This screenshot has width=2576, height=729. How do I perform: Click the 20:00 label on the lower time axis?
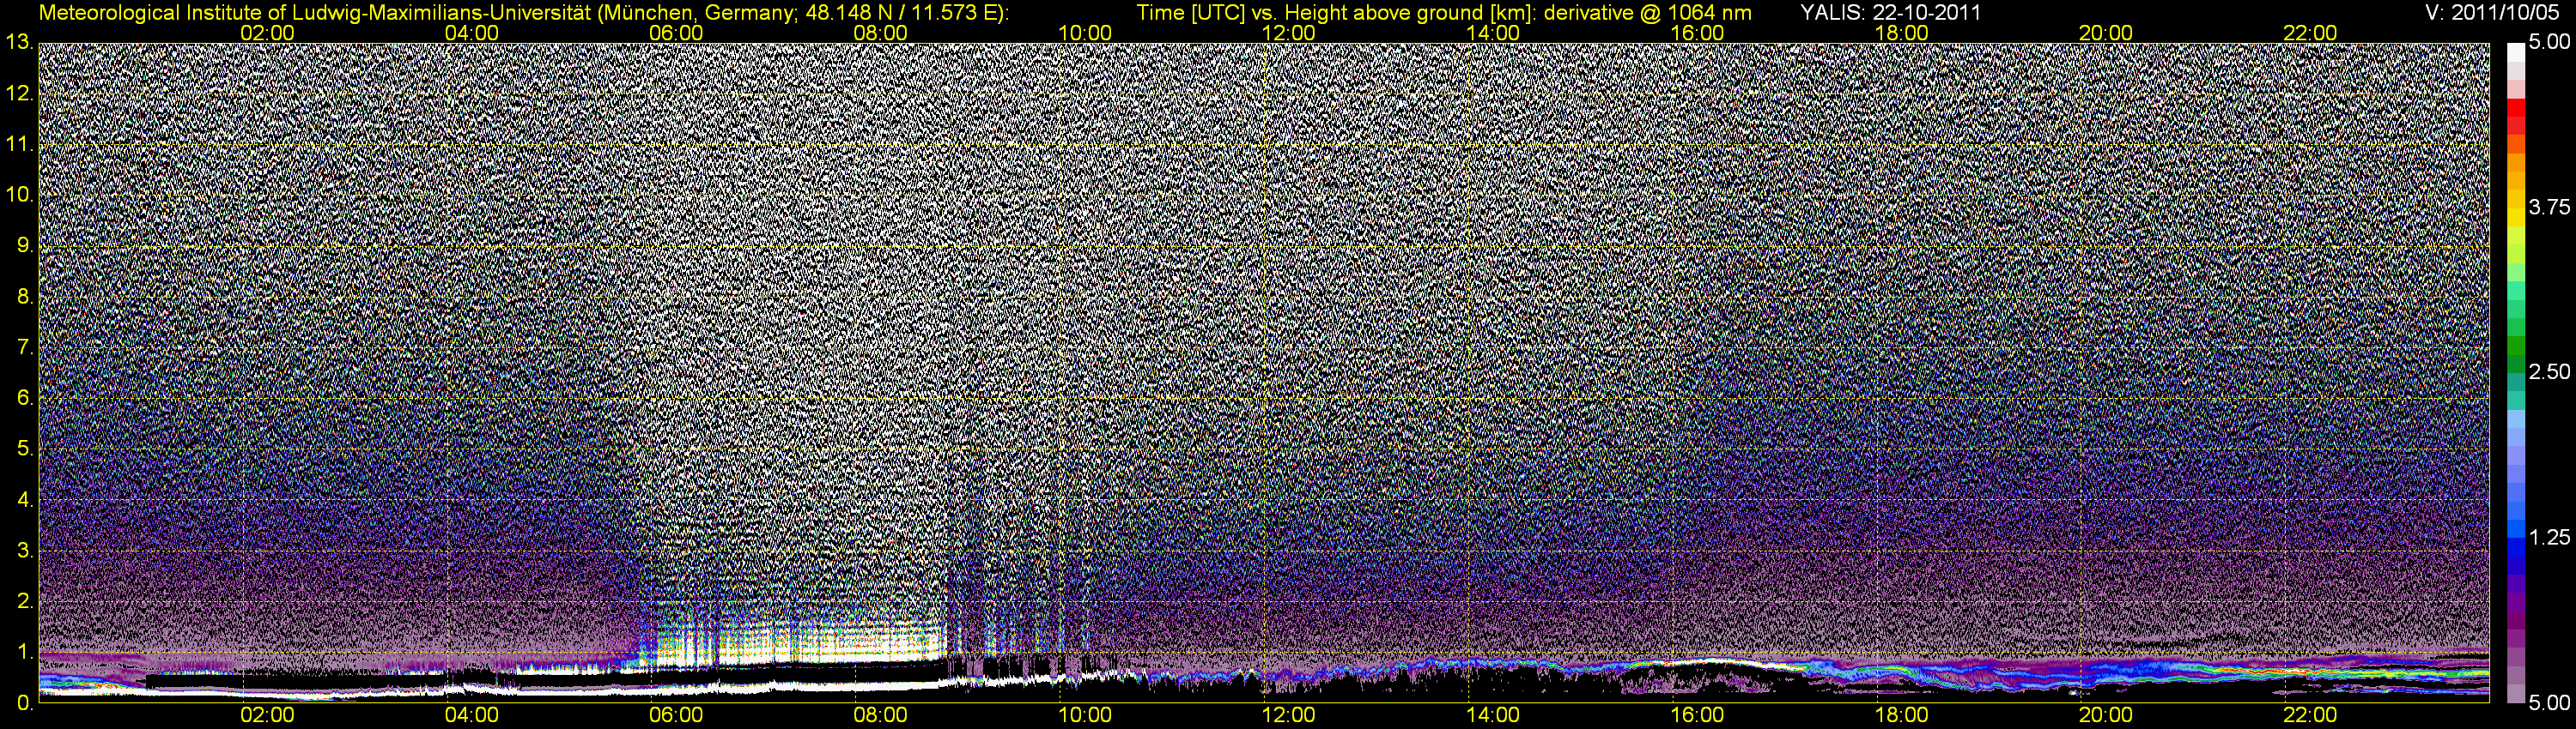[2106, 716]
